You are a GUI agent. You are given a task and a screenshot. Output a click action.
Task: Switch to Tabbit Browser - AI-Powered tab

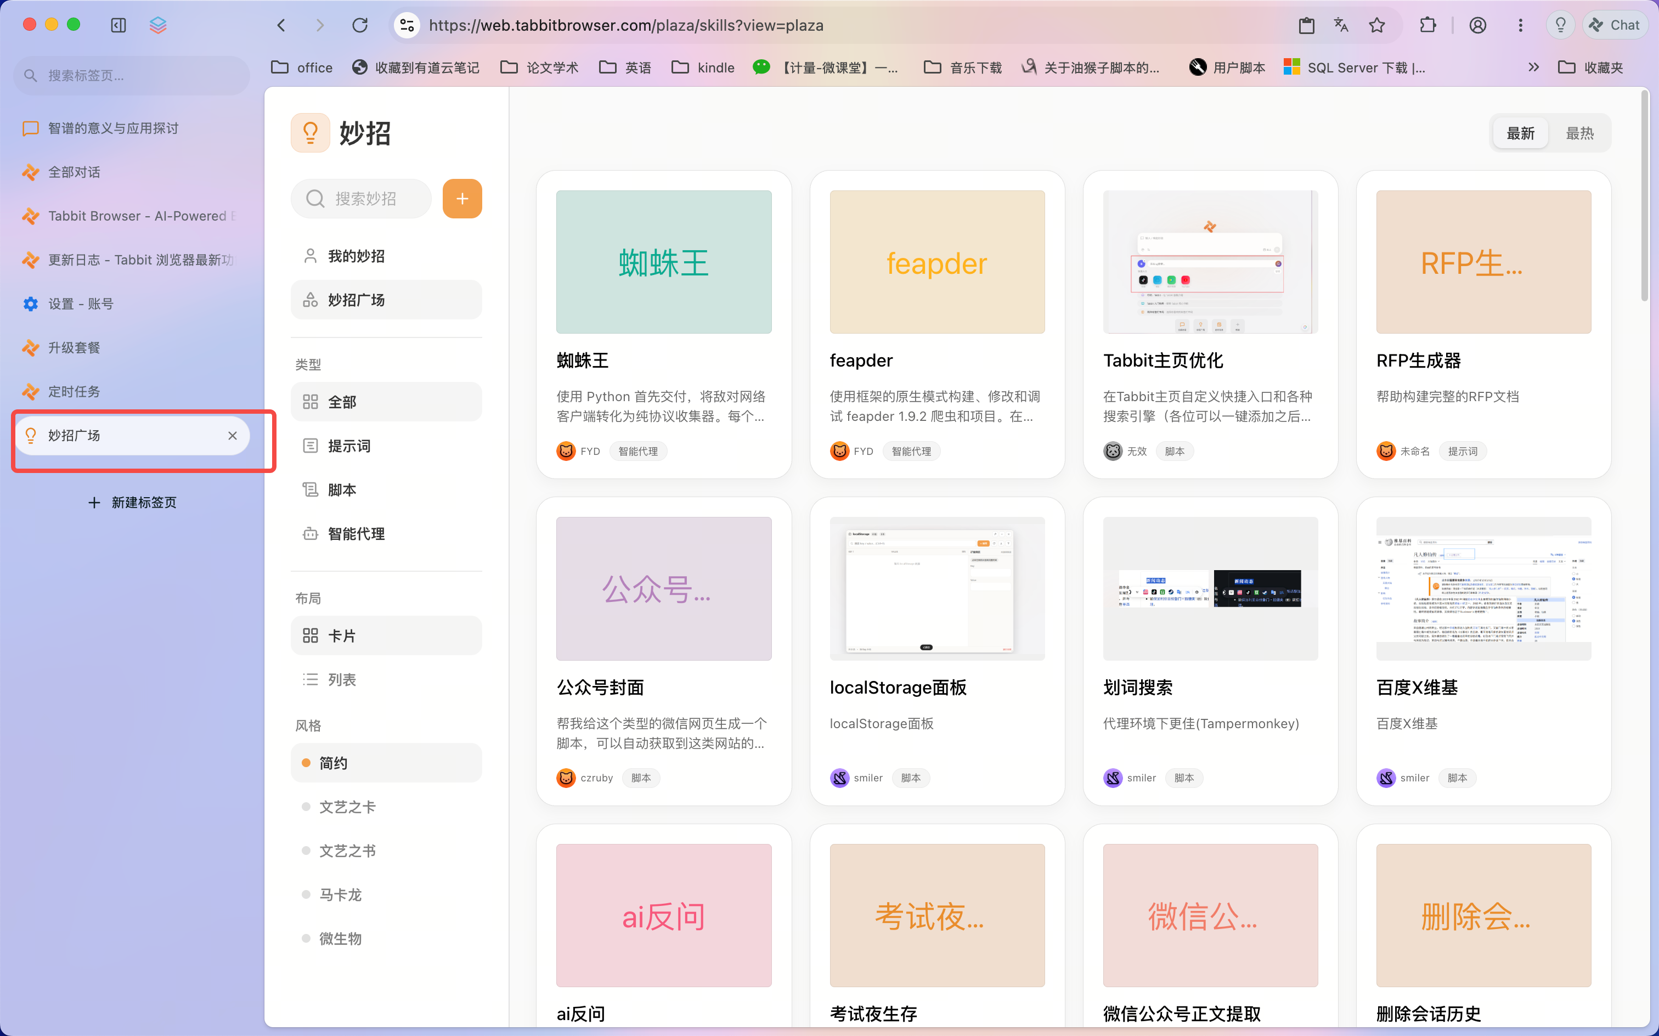132,216
